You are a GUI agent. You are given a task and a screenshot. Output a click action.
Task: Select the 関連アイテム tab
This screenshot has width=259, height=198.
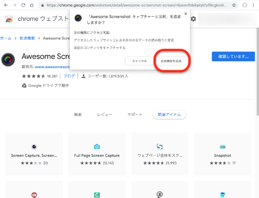[169, 115]
